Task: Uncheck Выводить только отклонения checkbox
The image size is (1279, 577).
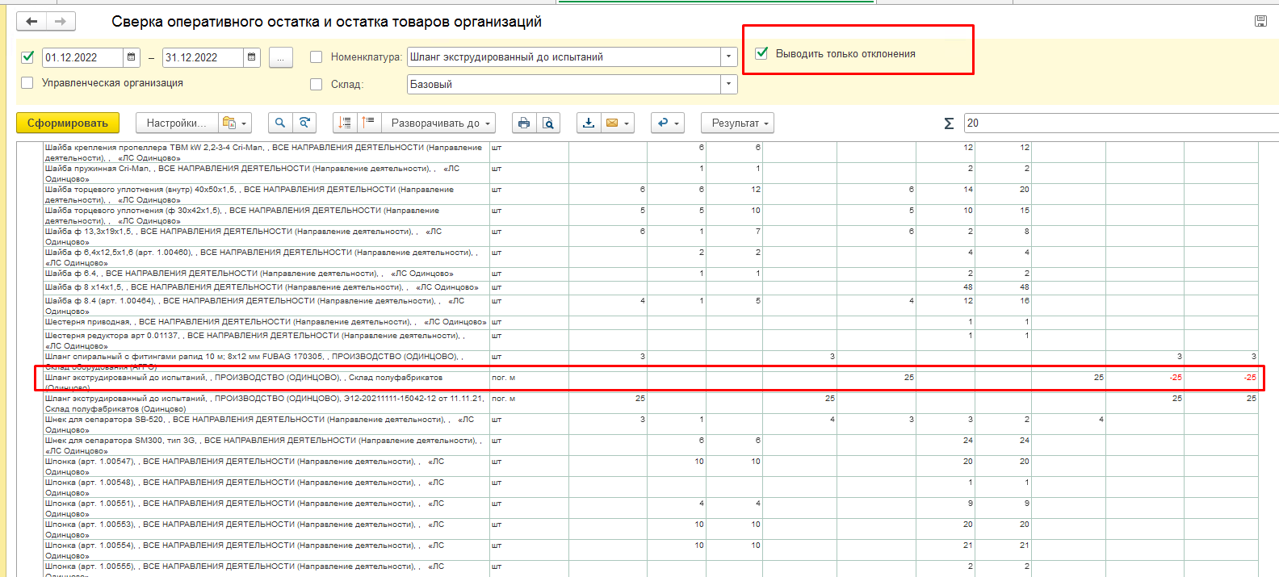Action: coord(761,53)
